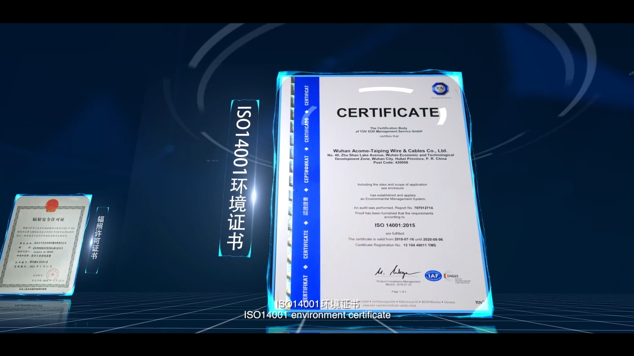The width and height of the screenshot is (634, 356).
Task: Click the vertical ISO14001环境证书 label
Action: pos(238,178)
